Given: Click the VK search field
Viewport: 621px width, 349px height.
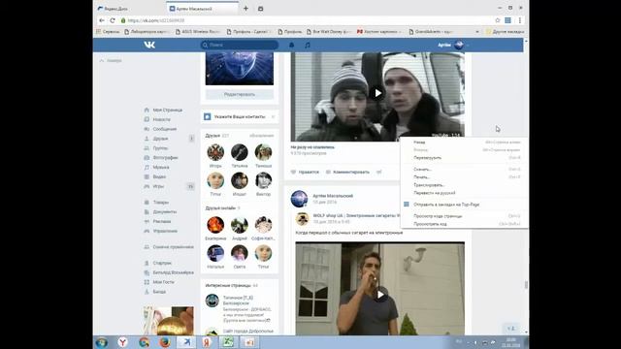Looking at the screenshot, I should click(240, 45).
